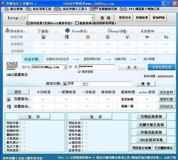Click 添加网址 button

[159, 18]
